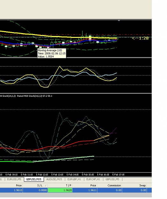
Task: Click the Swap column header
Action: click(134, 185)
